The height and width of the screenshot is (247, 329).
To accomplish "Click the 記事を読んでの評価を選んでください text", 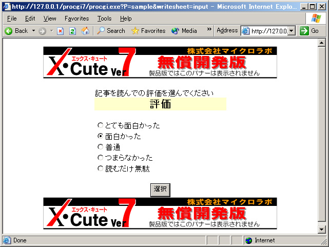I will click(x=154, y=93).
